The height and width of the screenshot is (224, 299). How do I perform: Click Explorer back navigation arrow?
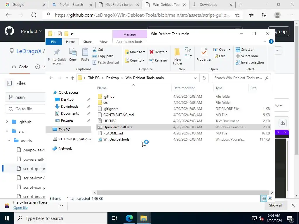tap(51, 78)
